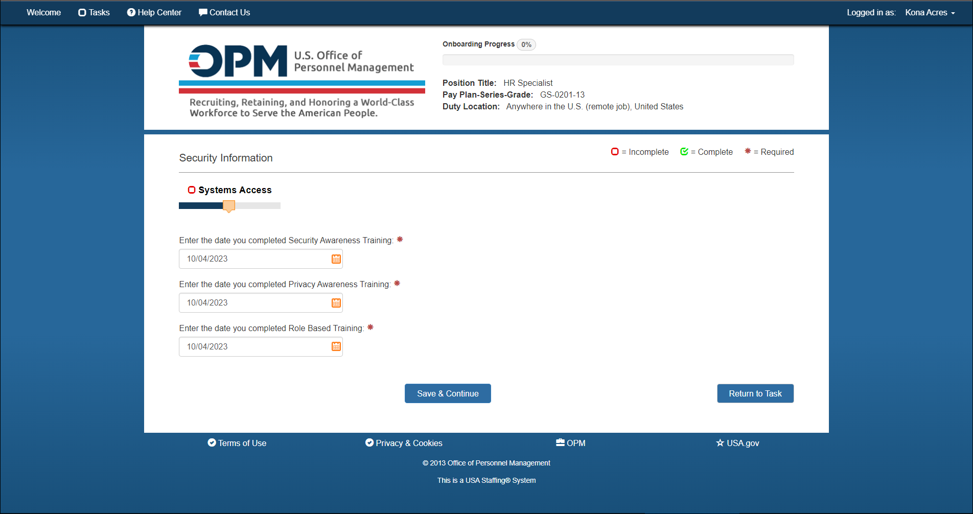Click the red incomplete icon beside Systems Access

click(192, 190)
